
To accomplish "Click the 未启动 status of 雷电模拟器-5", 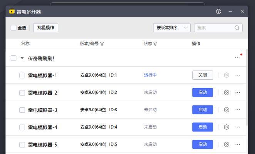I will (x=150, y=144).
